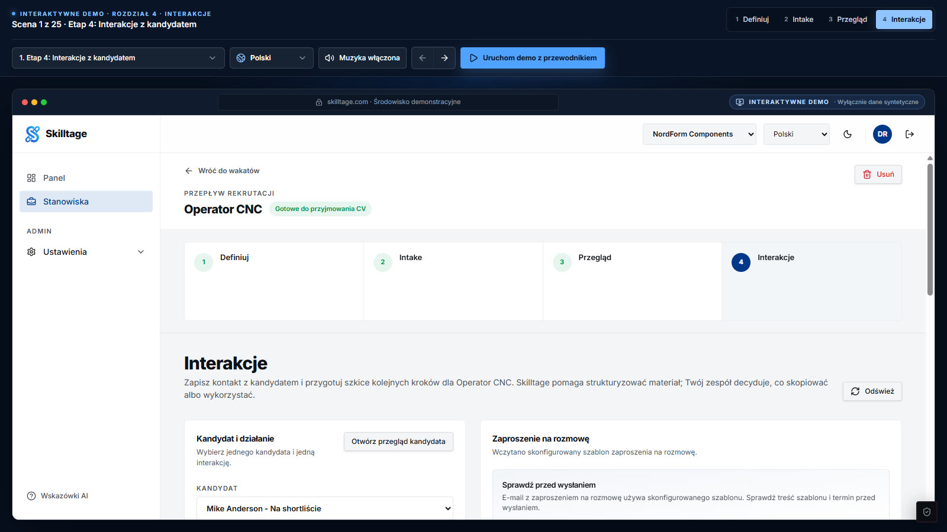Click the Wskazówki AI help icon

coord(31,496)
